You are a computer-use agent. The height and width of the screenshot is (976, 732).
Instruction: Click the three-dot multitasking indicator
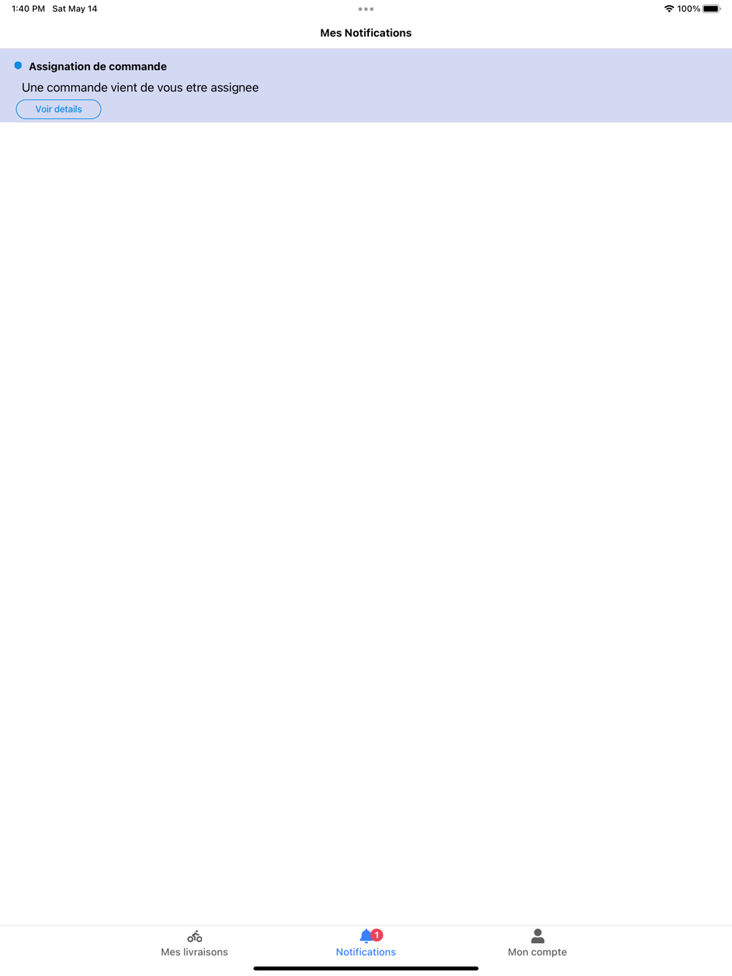[366, 9]
